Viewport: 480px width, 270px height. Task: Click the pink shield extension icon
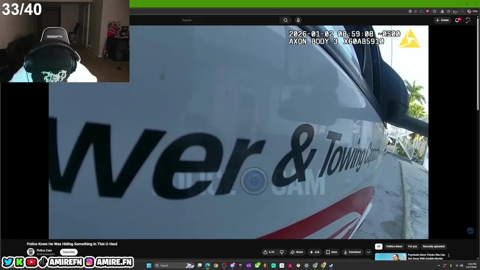427,11
